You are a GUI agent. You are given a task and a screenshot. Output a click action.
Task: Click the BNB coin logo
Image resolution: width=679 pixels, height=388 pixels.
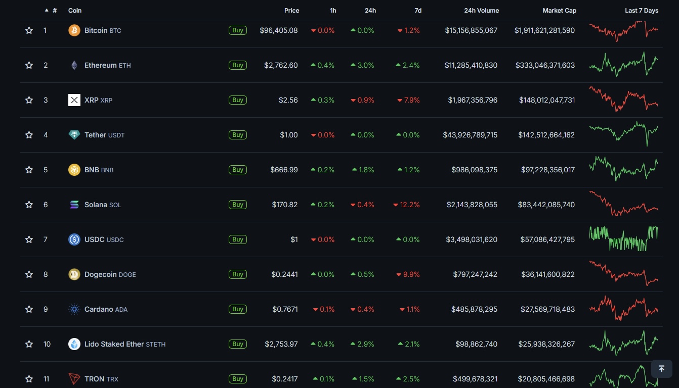74,170
